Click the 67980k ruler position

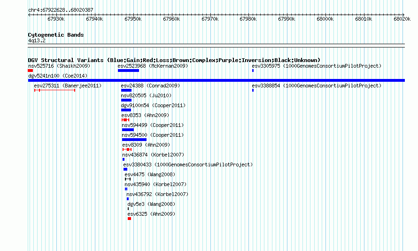[x=248, y=19]
